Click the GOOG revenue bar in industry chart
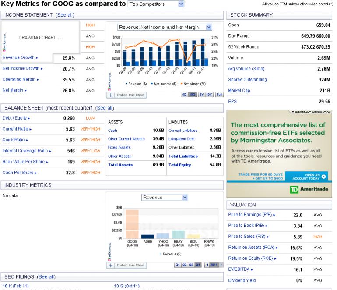Image resolution: width=337 pixels, height=290 pixels. (132, 224)
